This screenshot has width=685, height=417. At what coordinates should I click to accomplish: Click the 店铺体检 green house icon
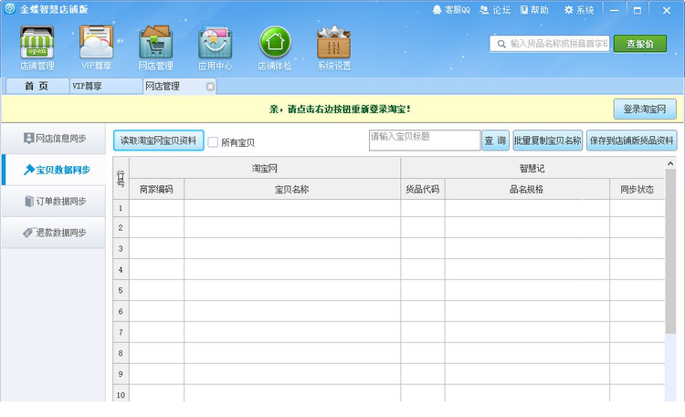(275, 45)
